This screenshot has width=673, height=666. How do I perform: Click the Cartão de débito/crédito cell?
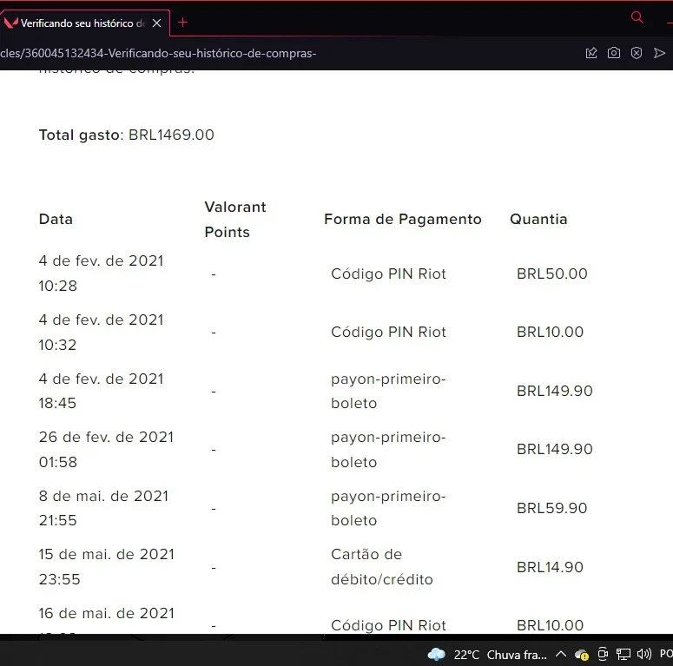coord(382,566)
